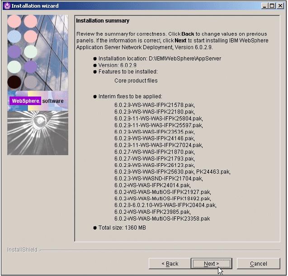
Task: Cancel the installation wizard
Action: point(259,263)
